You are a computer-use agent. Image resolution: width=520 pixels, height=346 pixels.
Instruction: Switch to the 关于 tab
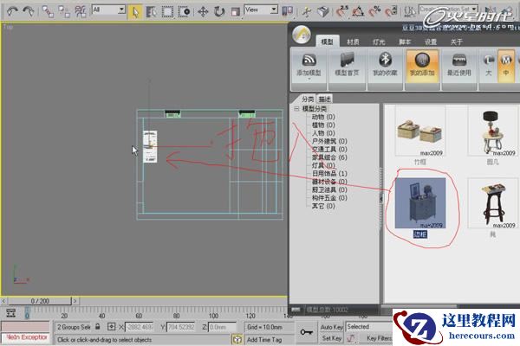457,42
